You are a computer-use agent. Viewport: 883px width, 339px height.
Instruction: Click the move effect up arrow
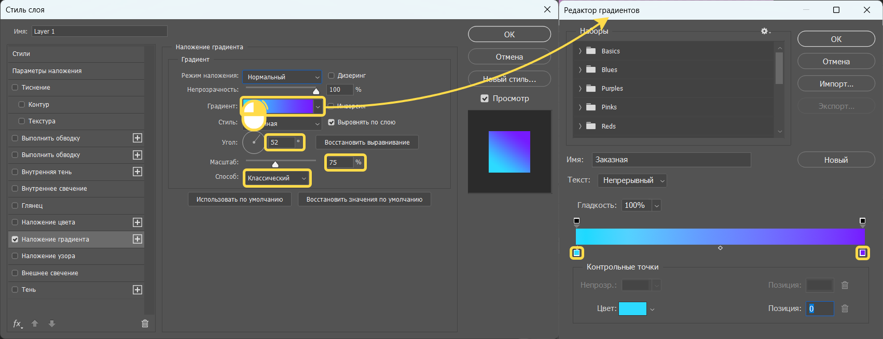pos(35,323)
